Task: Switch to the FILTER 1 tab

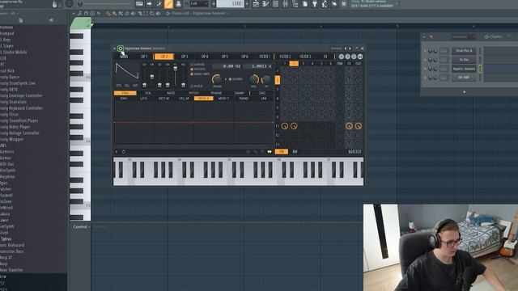Action: pyautogui.click(x=265, y=57)
